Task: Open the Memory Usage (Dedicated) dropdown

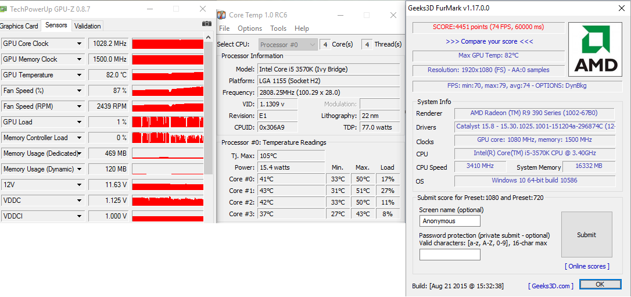Action: [80, 153]
